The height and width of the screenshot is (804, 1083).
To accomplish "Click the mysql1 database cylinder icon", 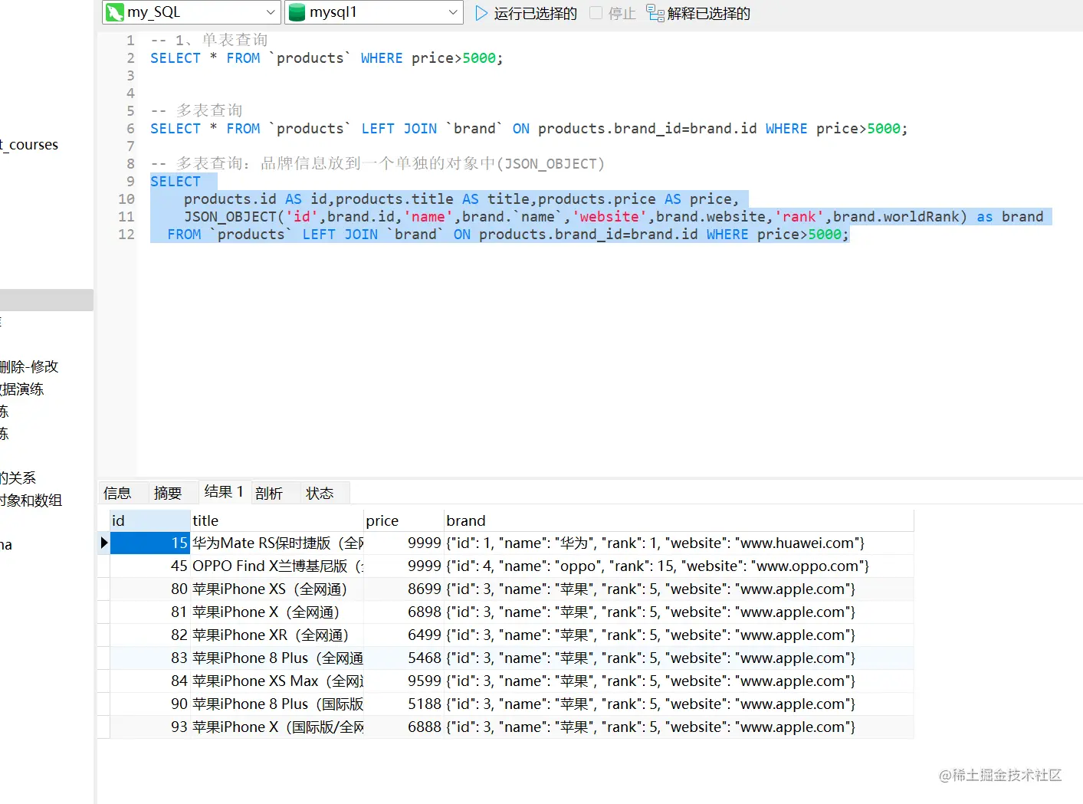I will pyautogui.click(x=296, y=12).
